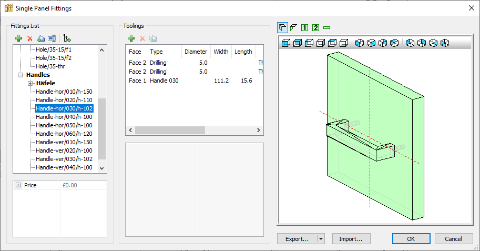Screen dimensions: 480x251
Task: Show the Face 1 view
Action: pos(304,27)
